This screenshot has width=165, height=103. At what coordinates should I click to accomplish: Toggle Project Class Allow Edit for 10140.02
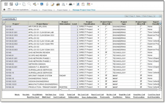click(x=106, y=64)
